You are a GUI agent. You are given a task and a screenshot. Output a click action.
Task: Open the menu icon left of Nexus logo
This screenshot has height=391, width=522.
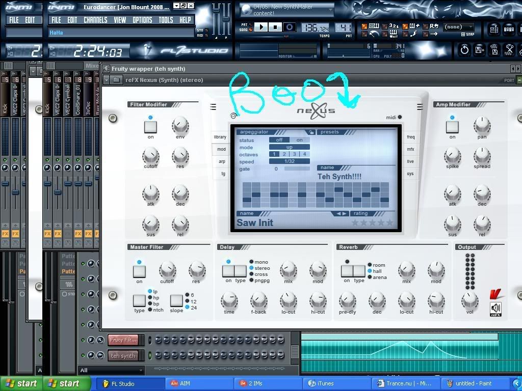[x=213, y=107]
